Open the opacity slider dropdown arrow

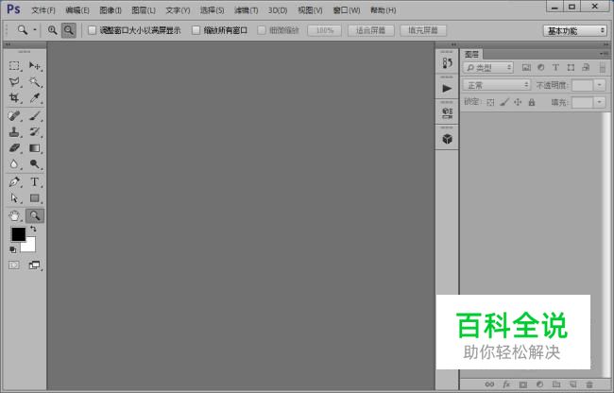[600, 85]
